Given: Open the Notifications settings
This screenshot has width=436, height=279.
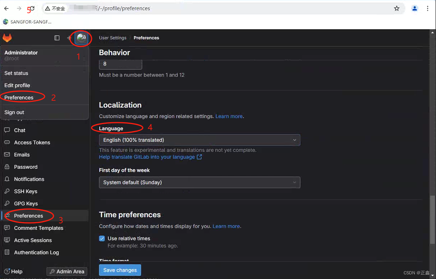Looking at the screenshot, I should click(x=28, y=179).
